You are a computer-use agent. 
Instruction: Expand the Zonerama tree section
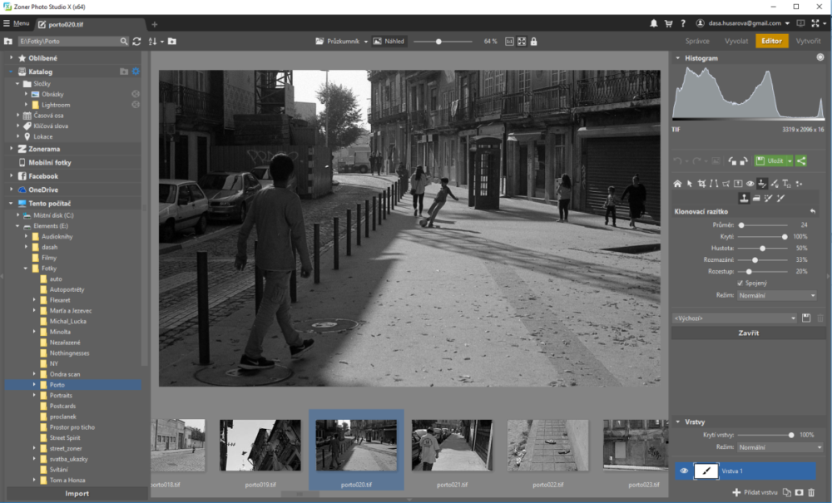(12, 149)
